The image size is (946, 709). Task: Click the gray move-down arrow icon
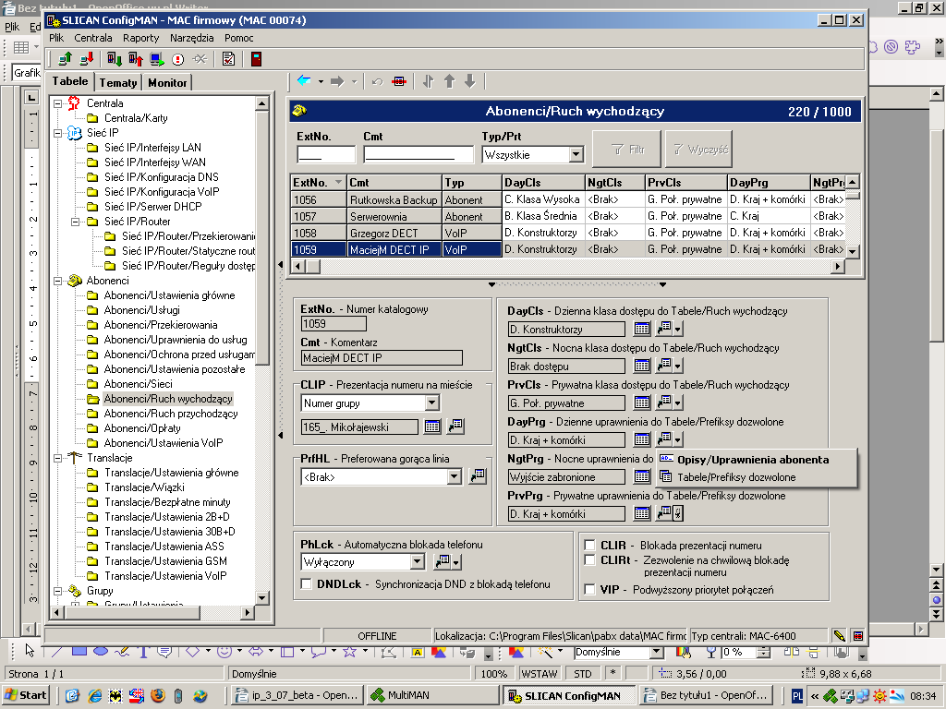(x=470, y=81)
